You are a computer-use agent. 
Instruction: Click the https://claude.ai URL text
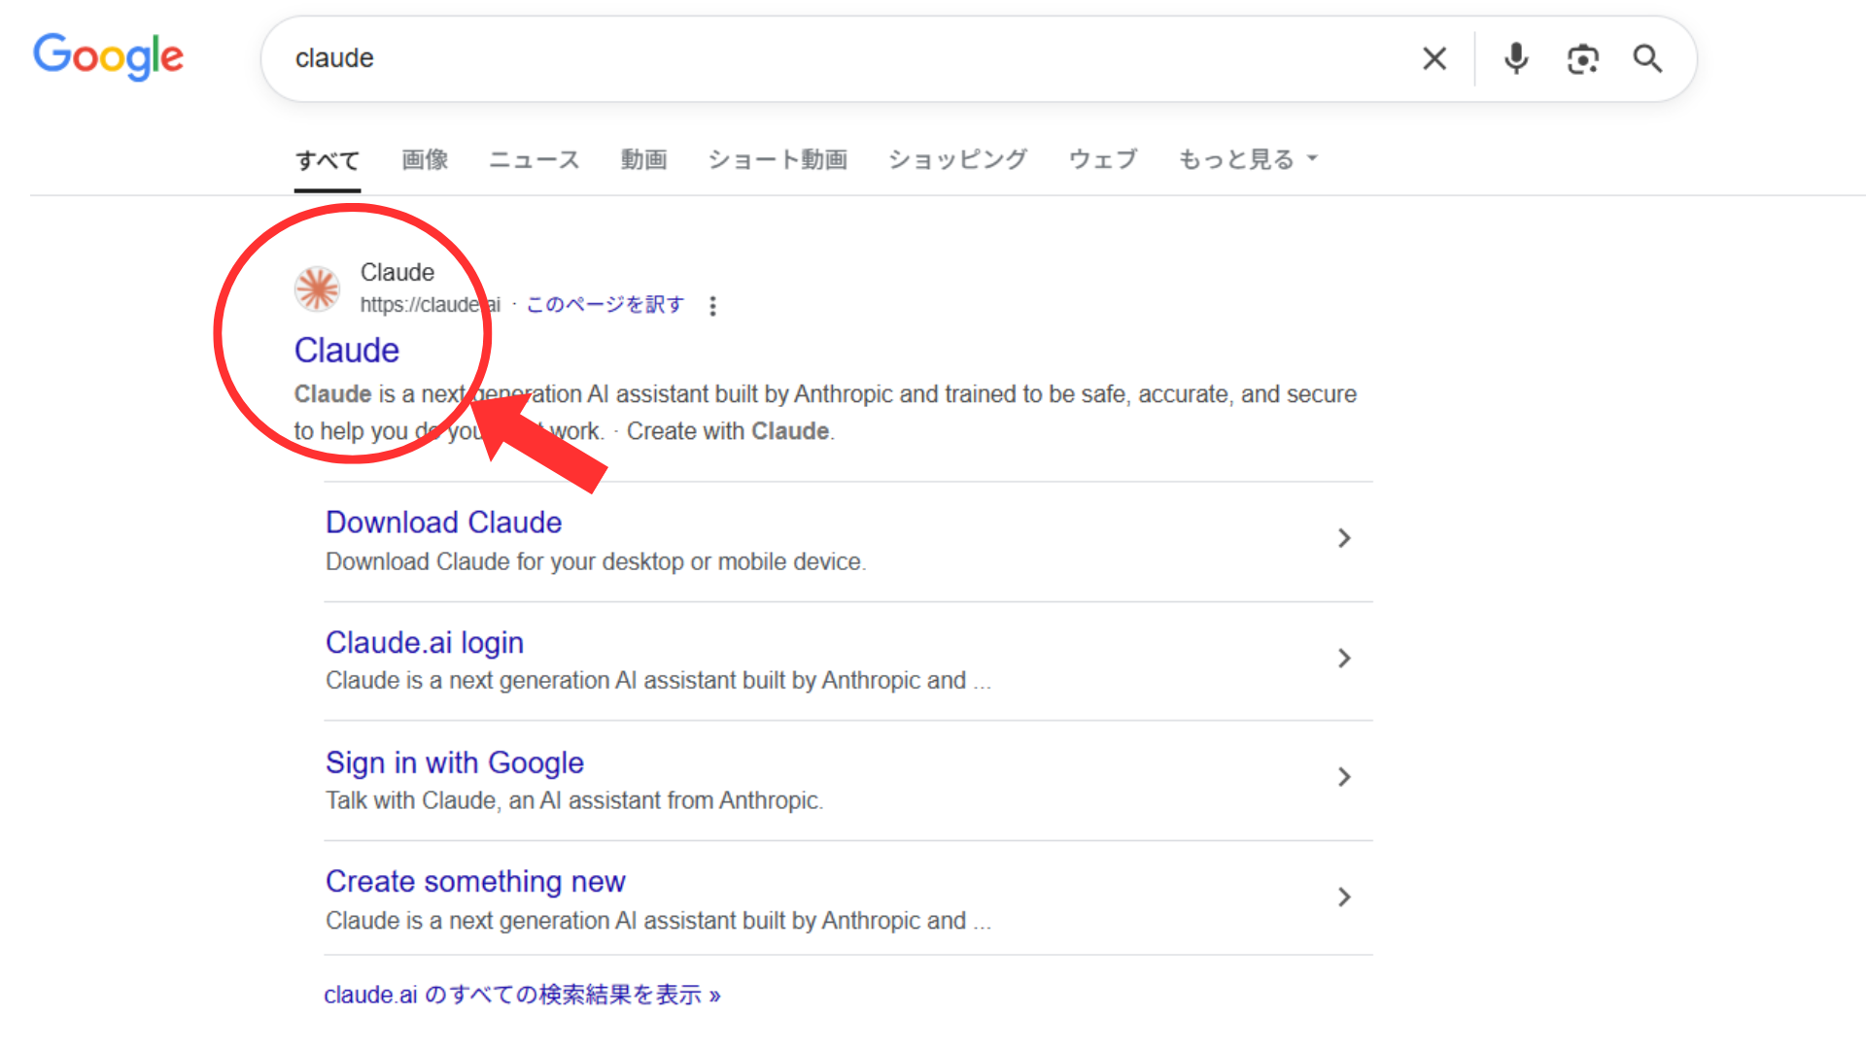430,305
